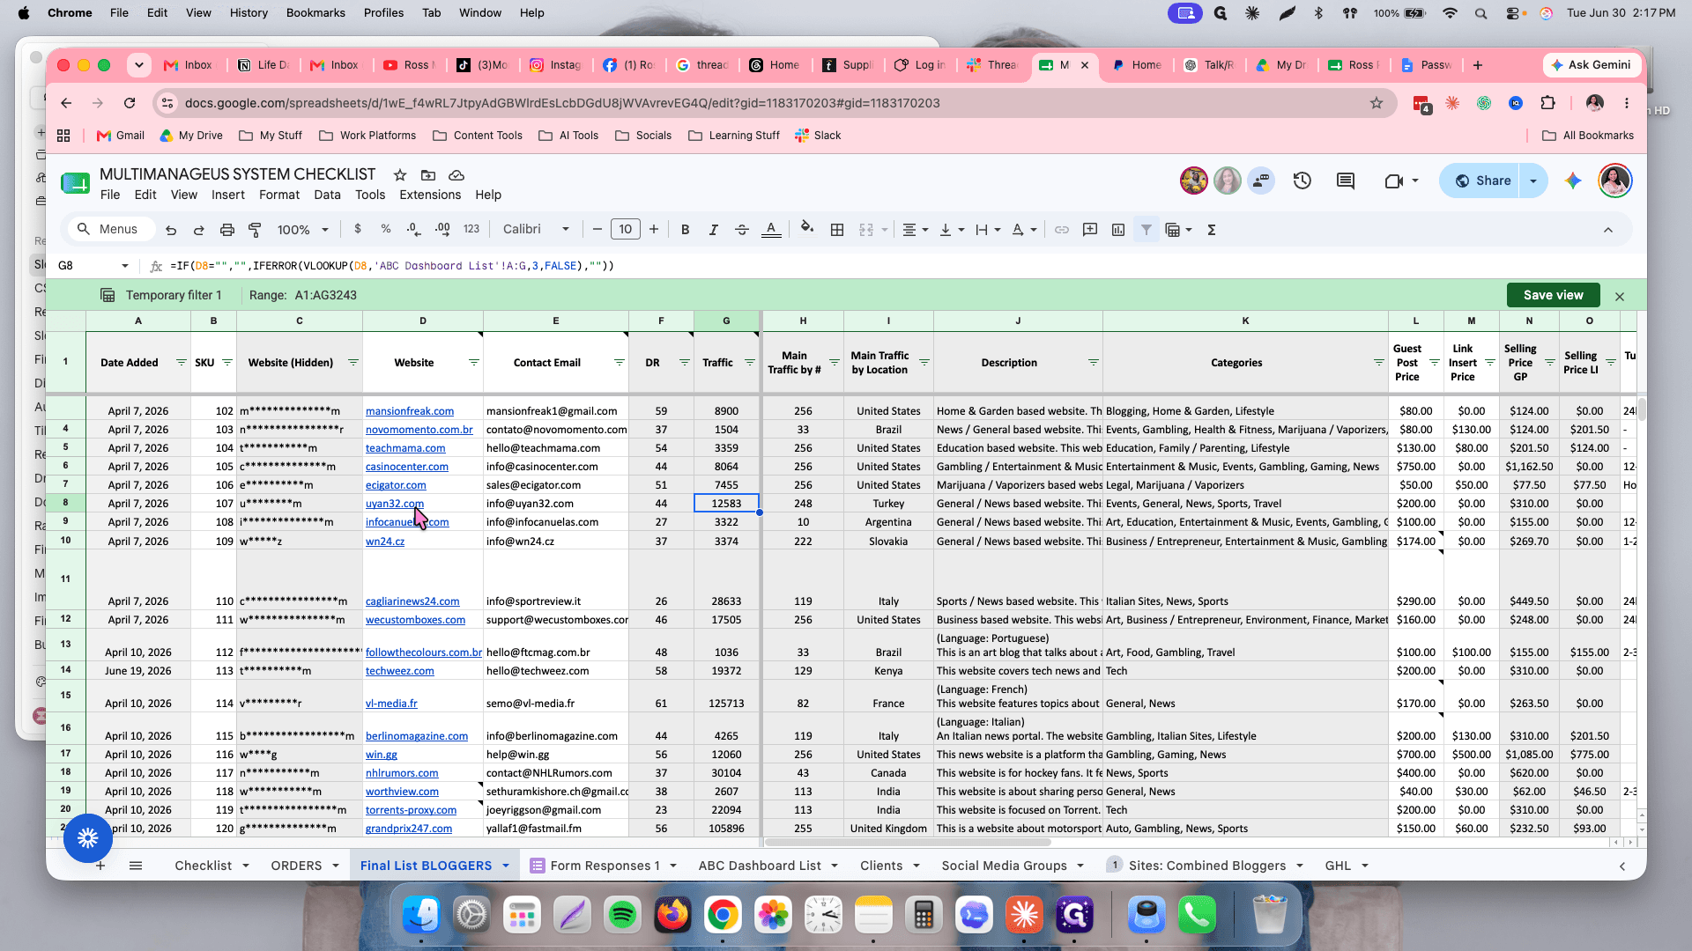Open the Website column filter dropdown
The height and width of the screenshot is (951, 1692).
tap(473, 363)
